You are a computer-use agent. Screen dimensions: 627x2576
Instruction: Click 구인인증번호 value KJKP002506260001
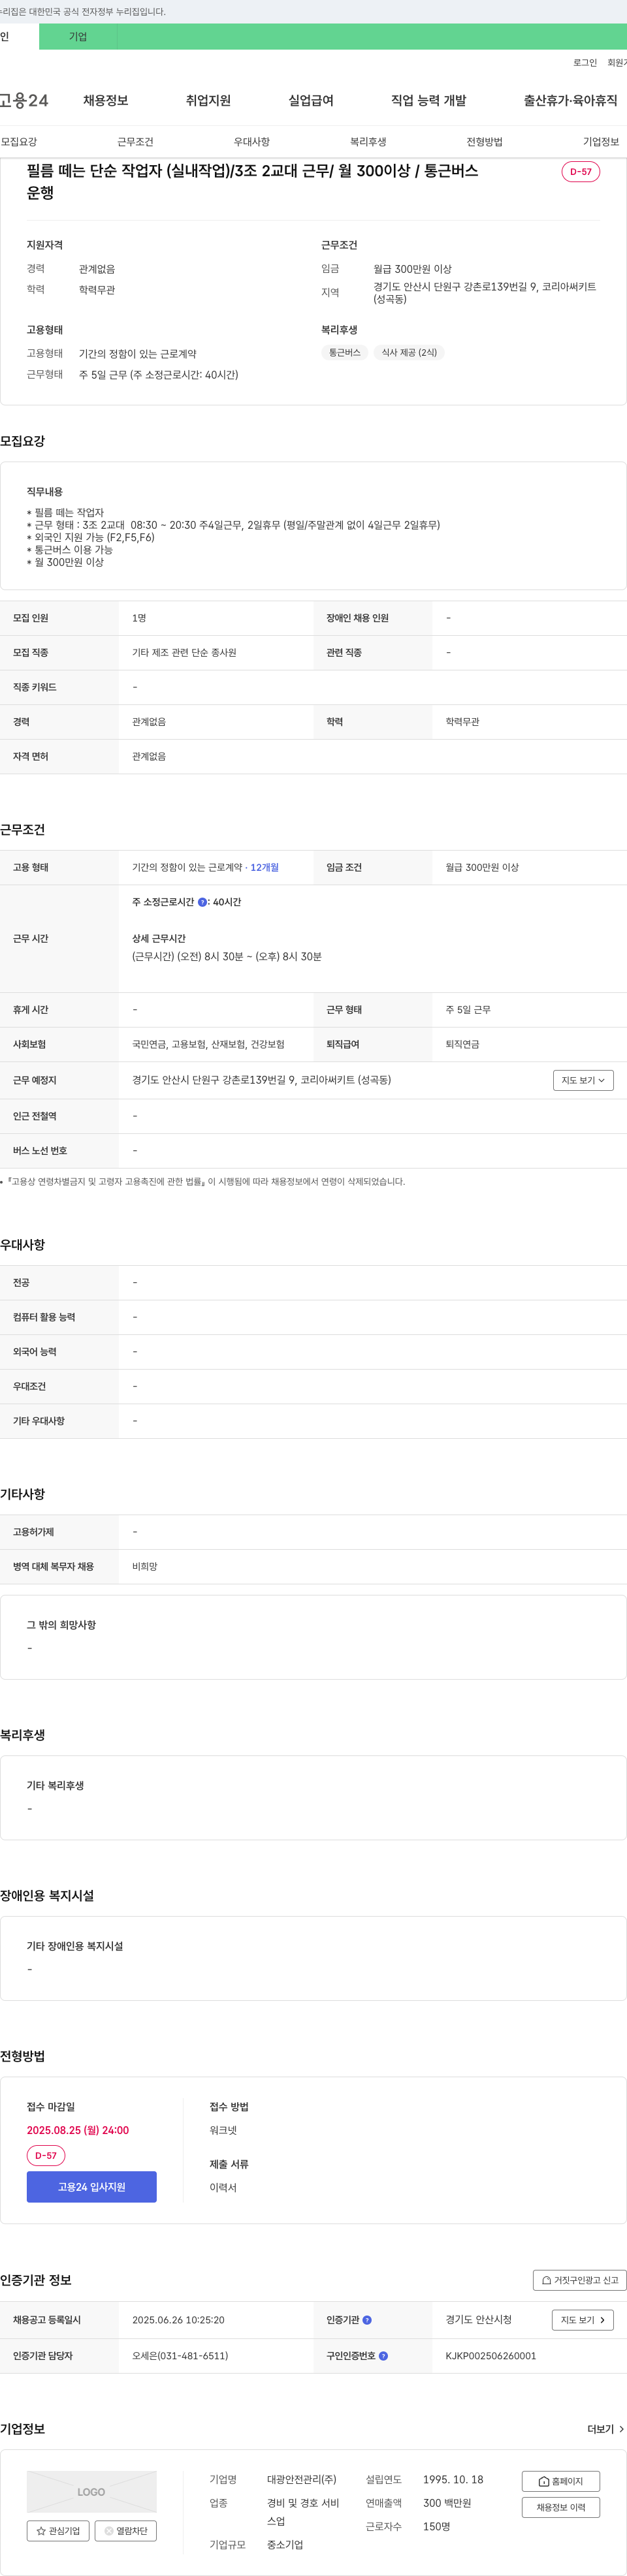[491, 2356]
